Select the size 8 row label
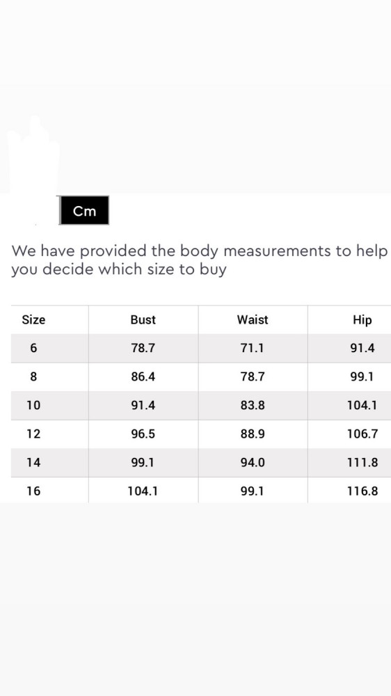Screen dimensions: 391x696 [x=33, y=377]
